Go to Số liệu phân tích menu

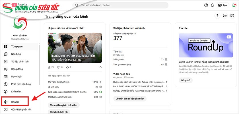(19, 61)
